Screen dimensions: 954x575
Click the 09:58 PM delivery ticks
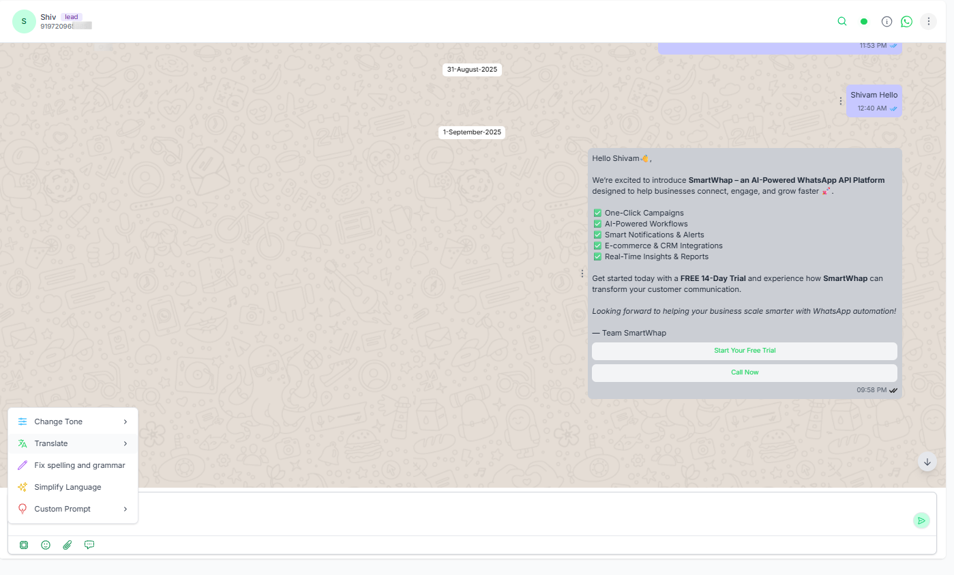[893, 390]
